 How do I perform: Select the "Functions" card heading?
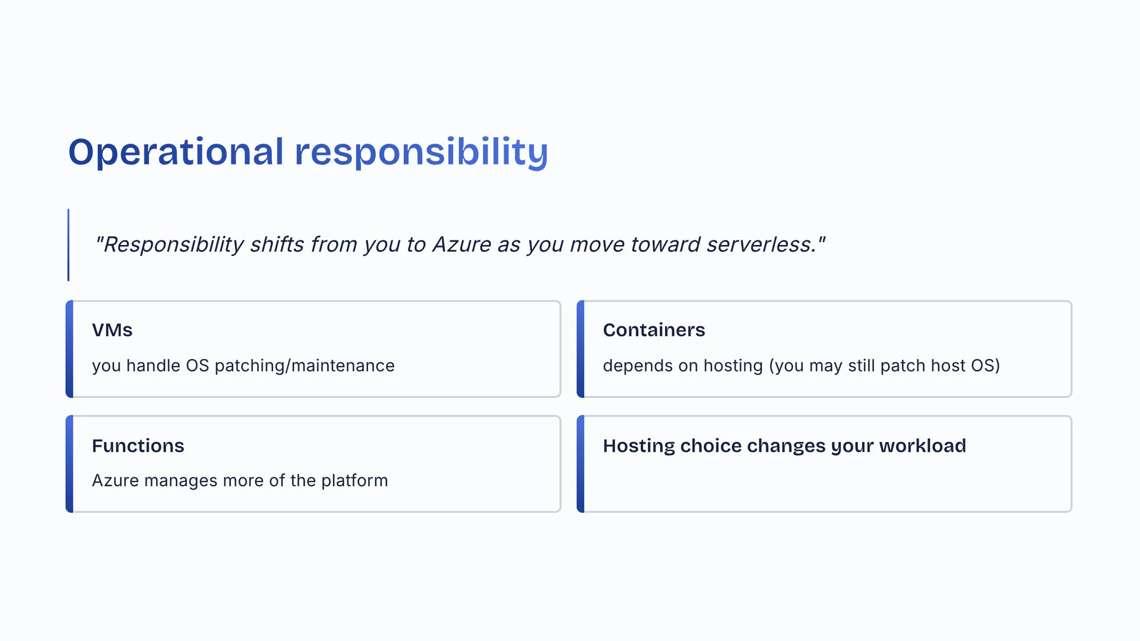point(138,446)
